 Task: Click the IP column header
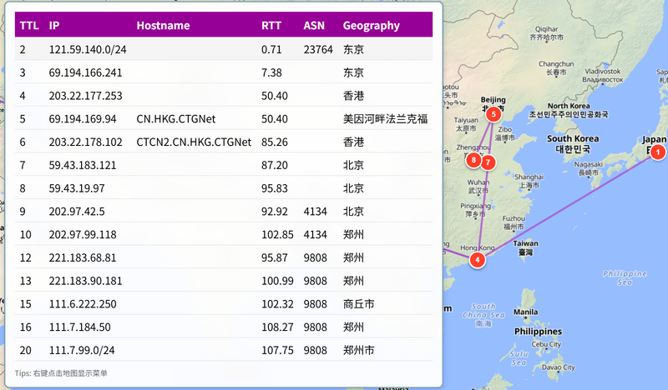tap(54, 26)
